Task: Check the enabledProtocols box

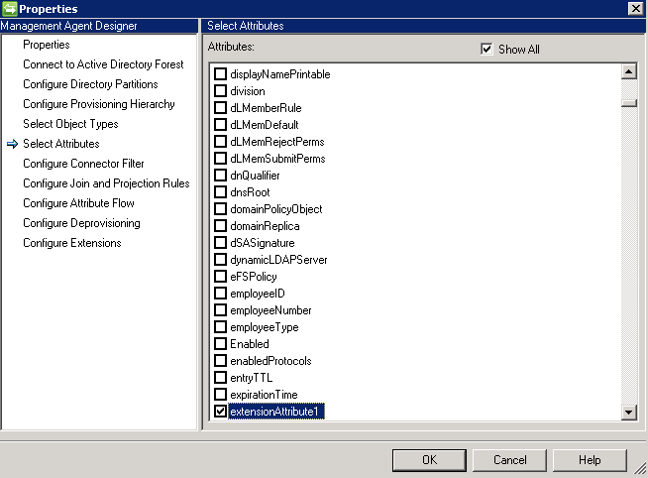Action: pos(220,361)
